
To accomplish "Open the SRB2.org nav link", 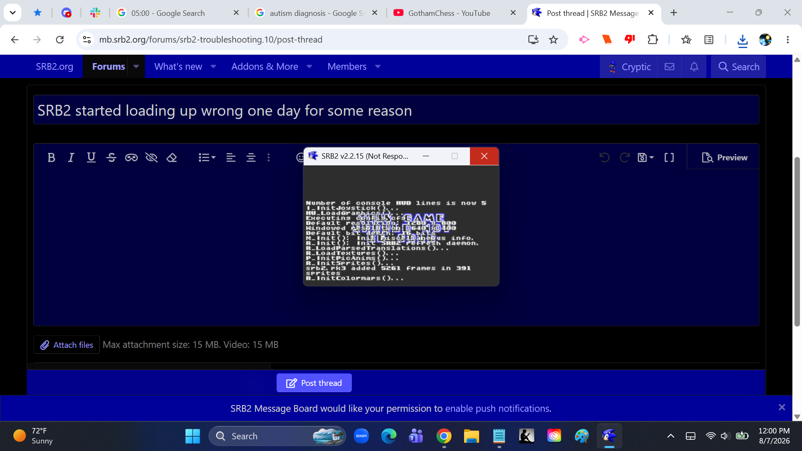I will click(54, 66).
